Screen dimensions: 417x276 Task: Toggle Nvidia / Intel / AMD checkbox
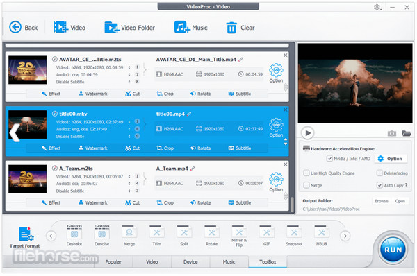329,159
